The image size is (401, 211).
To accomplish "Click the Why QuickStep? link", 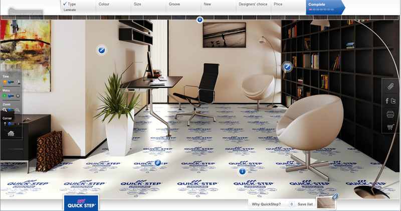I will pyautogui.click(x=266, y=204).
